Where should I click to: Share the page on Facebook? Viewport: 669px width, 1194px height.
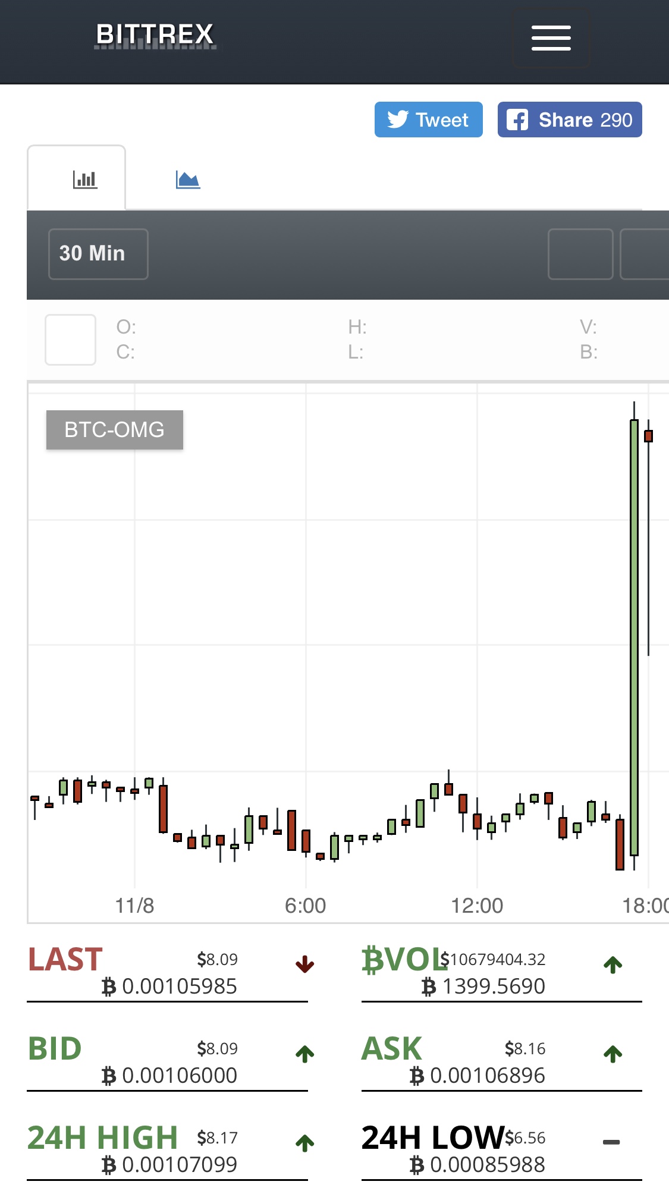click(570, 120)
